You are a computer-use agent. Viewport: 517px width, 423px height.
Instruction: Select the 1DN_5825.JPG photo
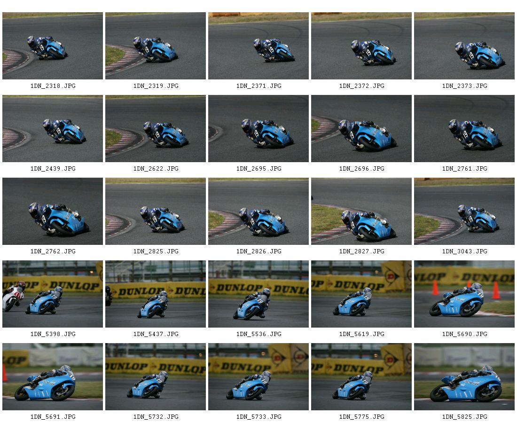(x=464, y=377)
